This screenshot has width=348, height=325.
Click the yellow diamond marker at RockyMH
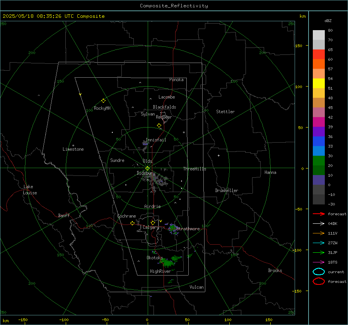(103, 101)
